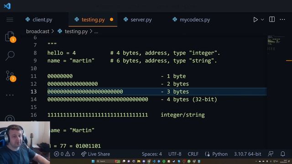Open the mycodecs.py tab
Viewport: 292px width, 164px height.
coord(195,20)
